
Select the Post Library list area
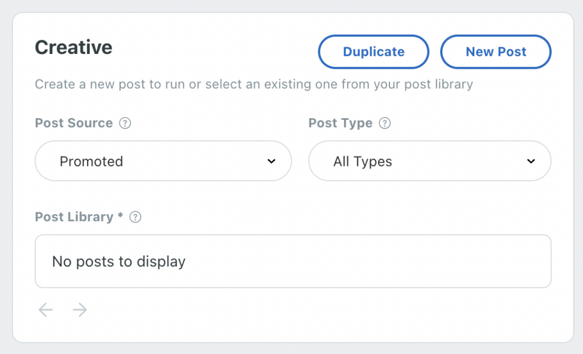pos(293,261)
